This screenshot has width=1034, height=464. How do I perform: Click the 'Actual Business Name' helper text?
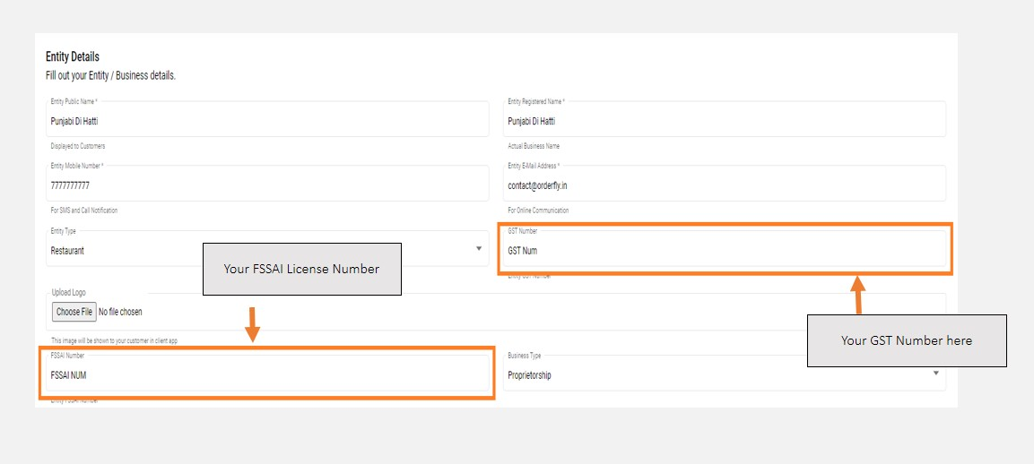click(x=534, y=146)
